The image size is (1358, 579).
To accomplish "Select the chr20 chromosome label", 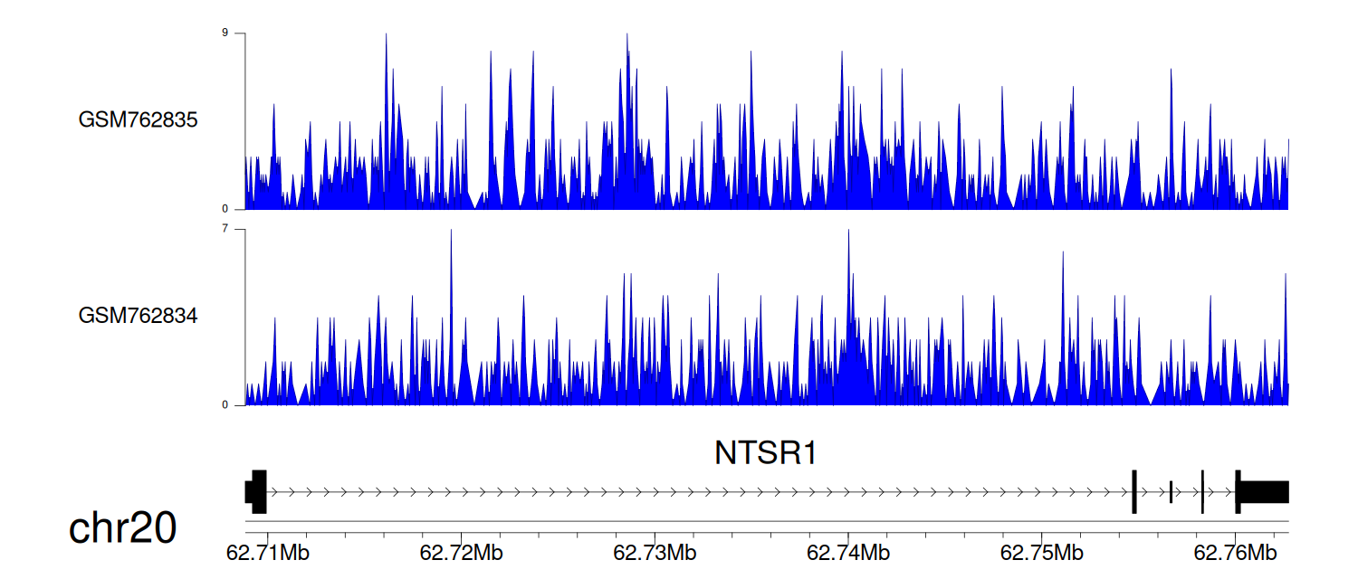I will pos(122,529).
